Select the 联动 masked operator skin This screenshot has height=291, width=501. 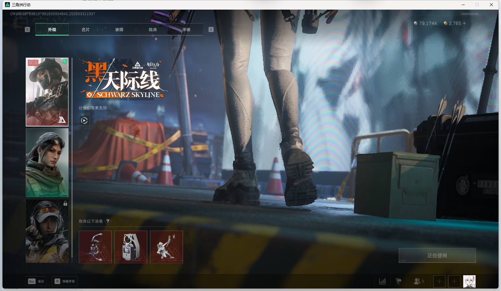[x=47, y=92]
